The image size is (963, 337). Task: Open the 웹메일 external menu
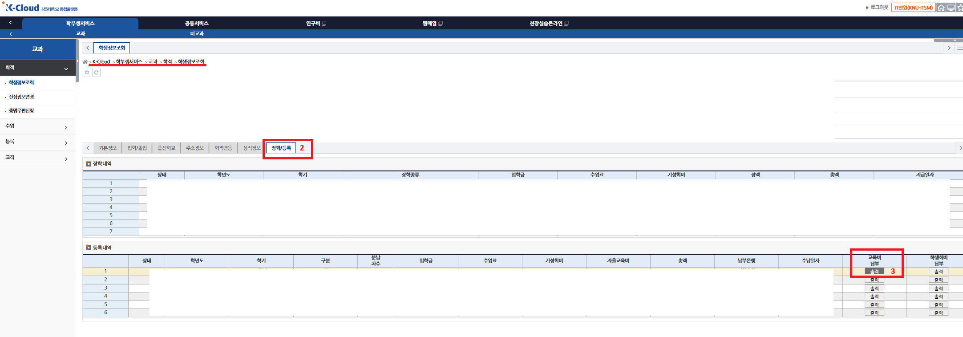(432, 23)
